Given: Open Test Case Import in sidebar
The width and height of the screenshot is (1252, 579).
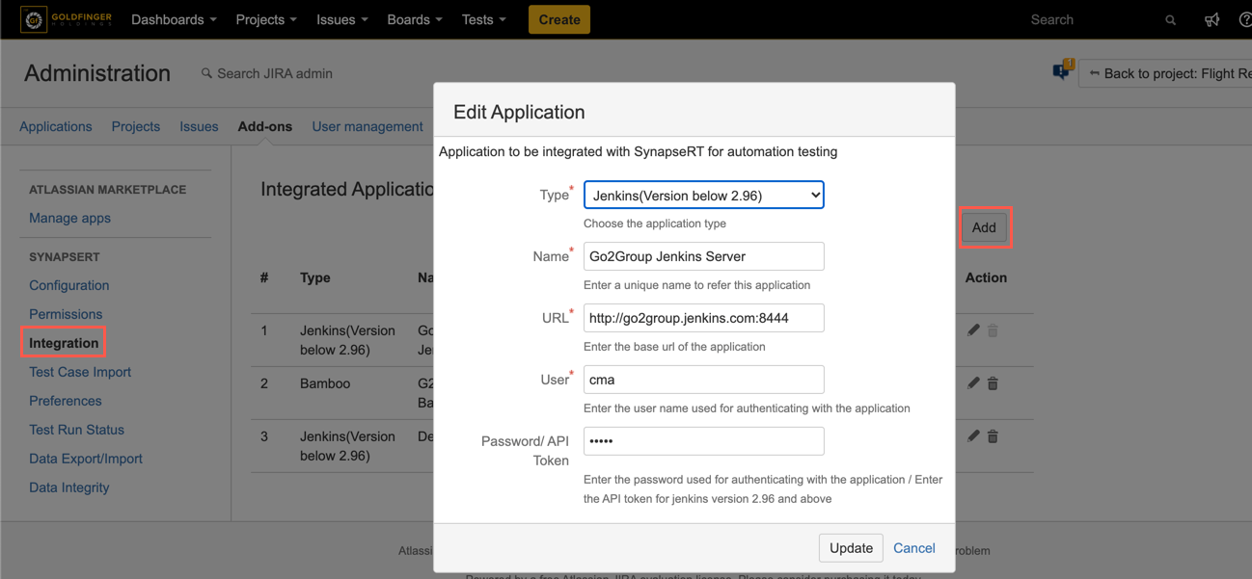Looking at the screenshot, I should click(80, 372).
